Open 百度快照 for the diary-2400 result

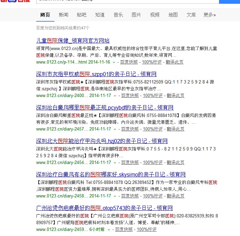click(130, 96)
